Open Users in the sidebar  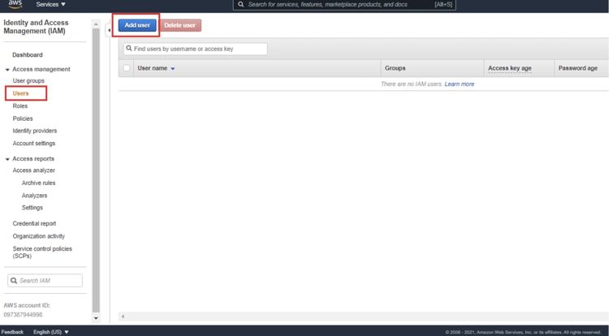pos(21,93)
